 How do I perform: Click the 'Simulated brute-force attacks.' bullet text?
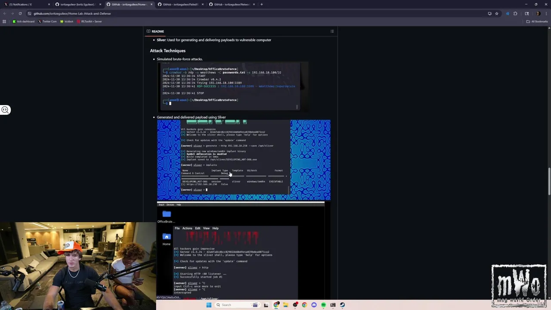click(x=180, y=59)
